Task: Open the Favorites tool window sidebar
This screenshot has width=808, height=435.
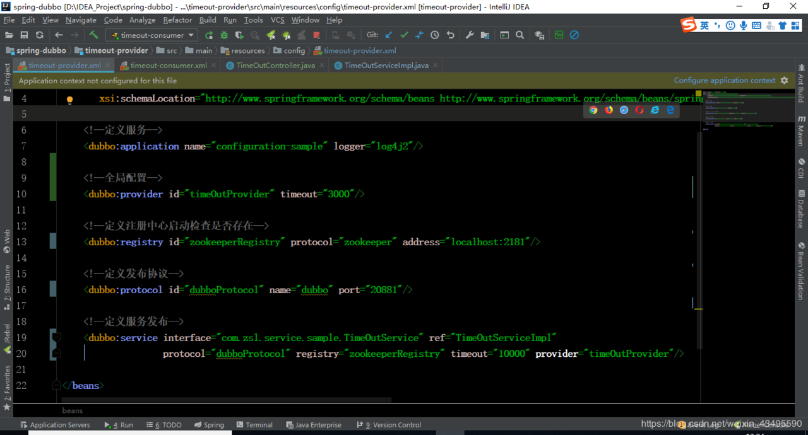Action: (x=7, y=388)
